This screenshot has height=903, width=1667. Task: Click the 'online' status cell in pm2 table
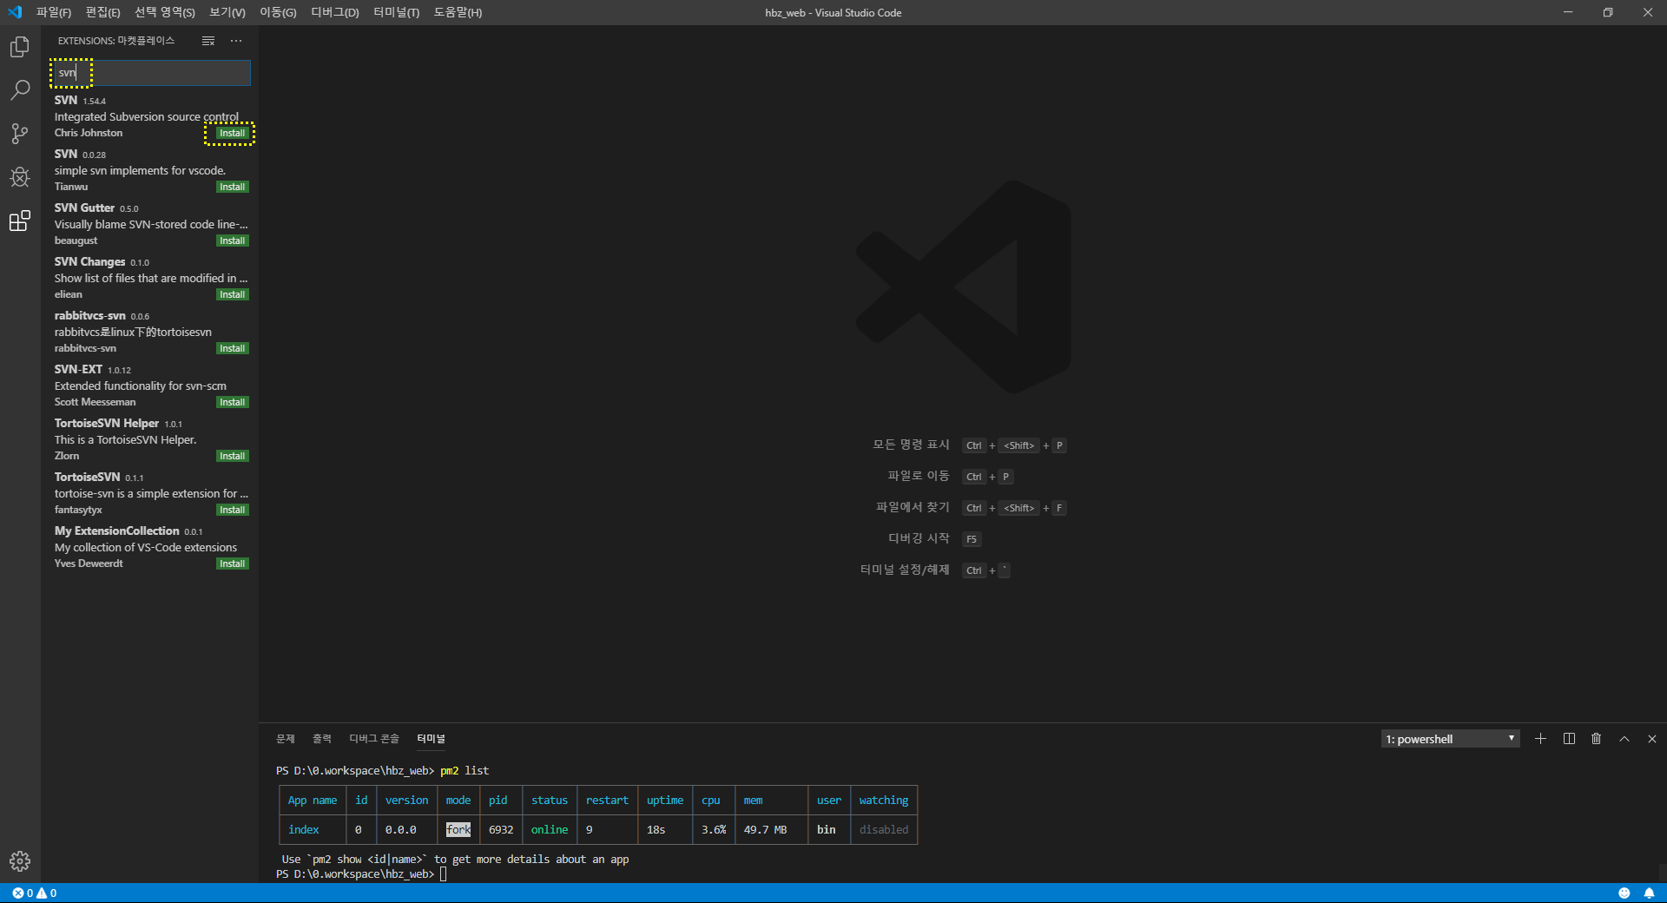point(550,830)
